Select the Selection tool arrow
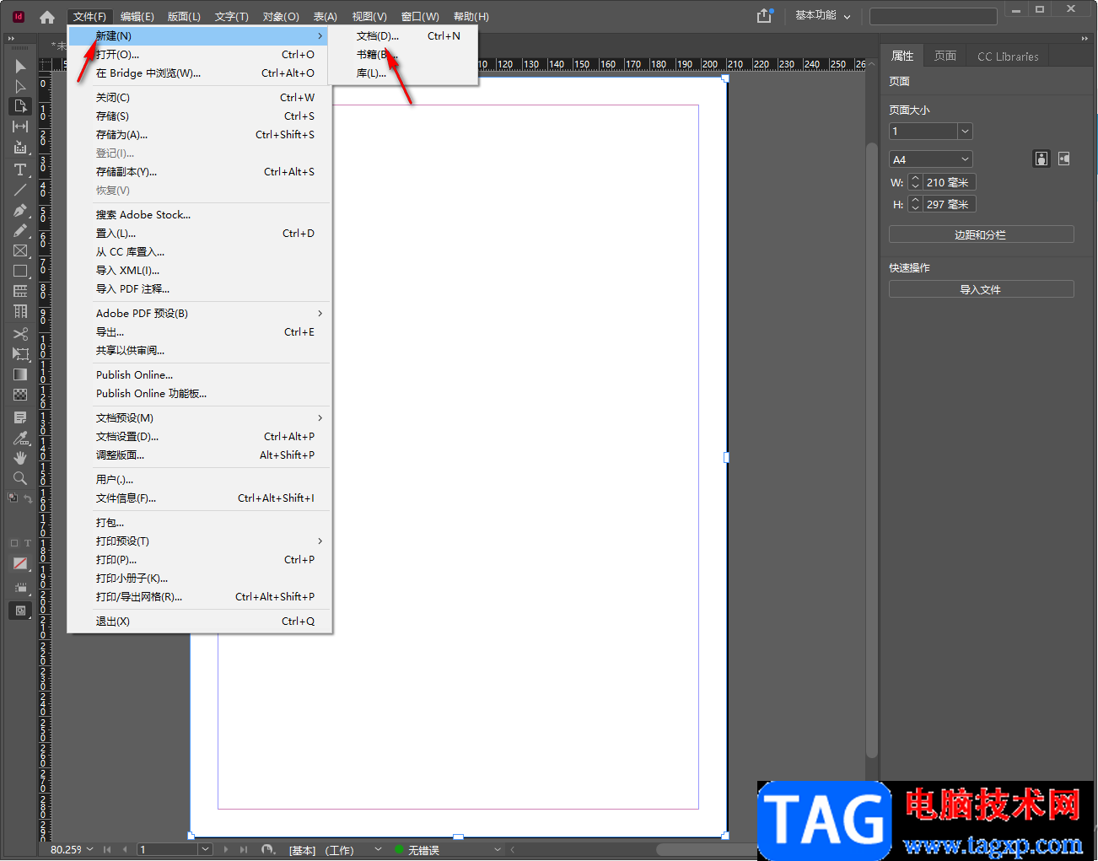 click(20, 66)
